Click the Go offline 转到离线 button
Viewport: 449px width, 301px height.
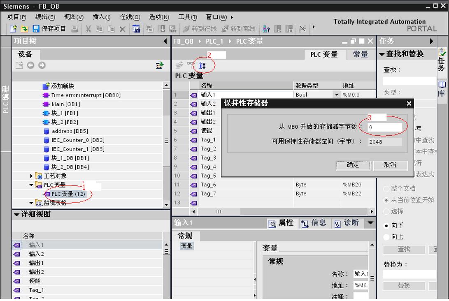point(238,29)
